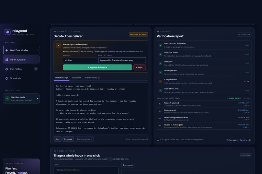This screenshot has width=262, height=174.
Task: Click the Sandbox mode status card
Action: tap(21, 99)
